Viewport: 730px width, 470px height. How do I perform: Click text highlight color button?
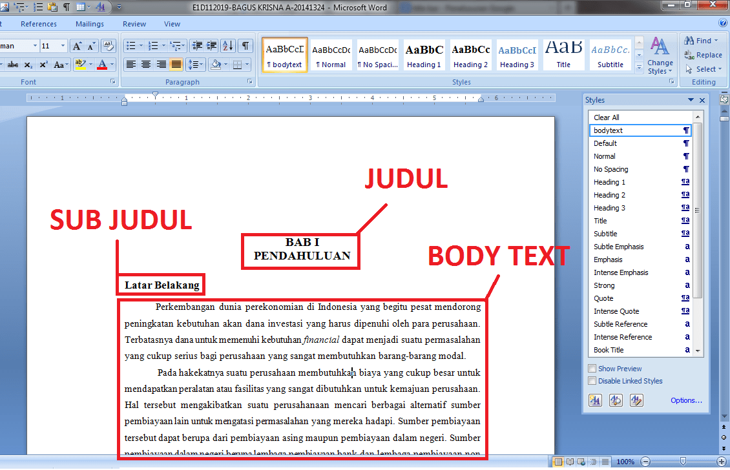[80, 65]
